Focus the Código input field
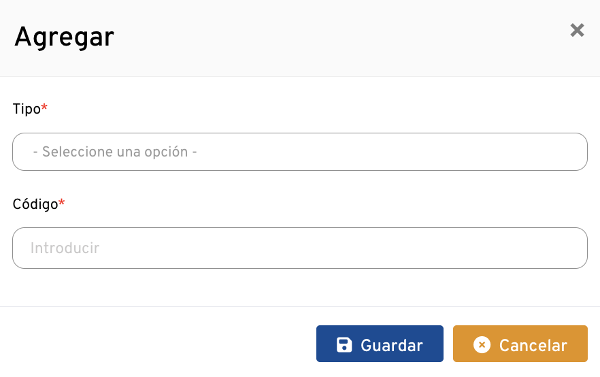 click(x=299, y=248)
